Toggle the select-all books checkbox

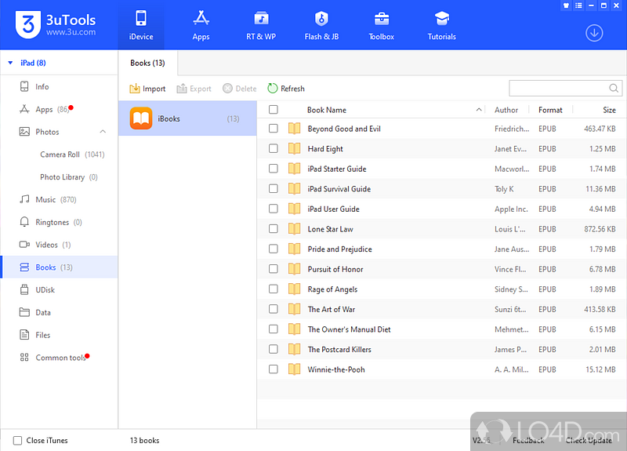pos(274,110)
